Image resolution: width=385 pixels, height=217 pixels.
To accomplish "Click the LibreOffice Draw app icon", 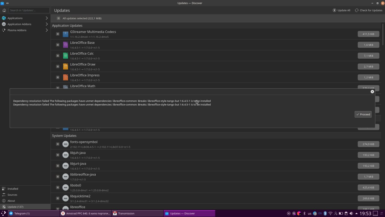I will point(66,67).
